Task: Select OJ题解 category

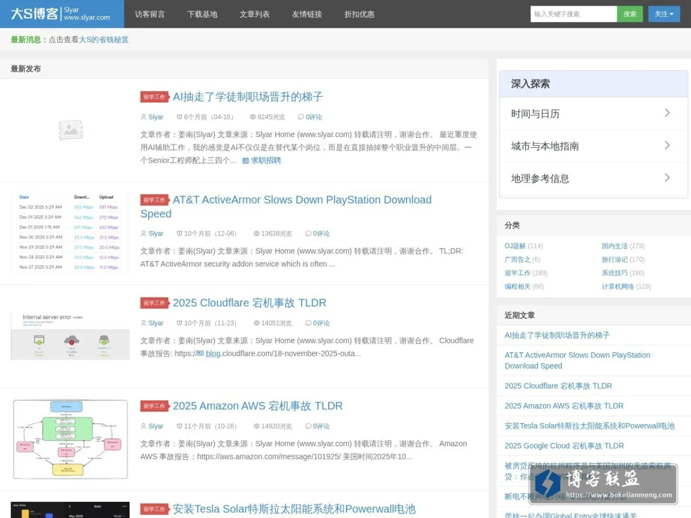Action: tap(515, 246)
